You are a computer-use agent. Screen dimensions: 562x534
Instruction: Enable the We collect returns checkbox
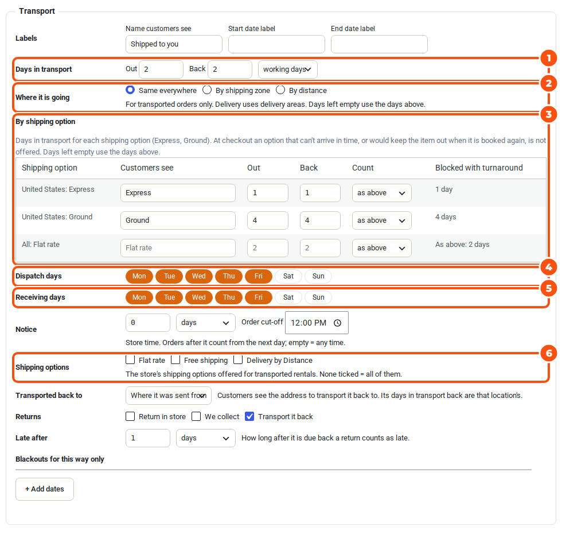pyautogui.click(x=196, y=416)
